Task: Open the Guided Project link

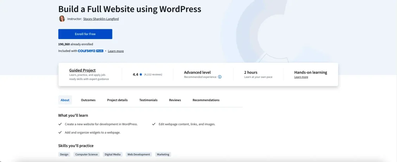Action: pyautogui.click(x=82, y=70)
